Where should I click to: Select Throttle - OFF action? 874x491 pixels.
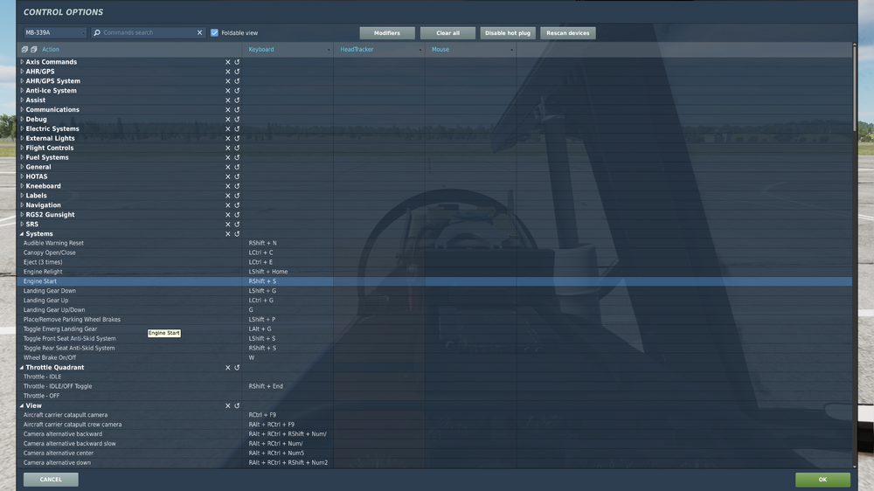coord(41,396)
